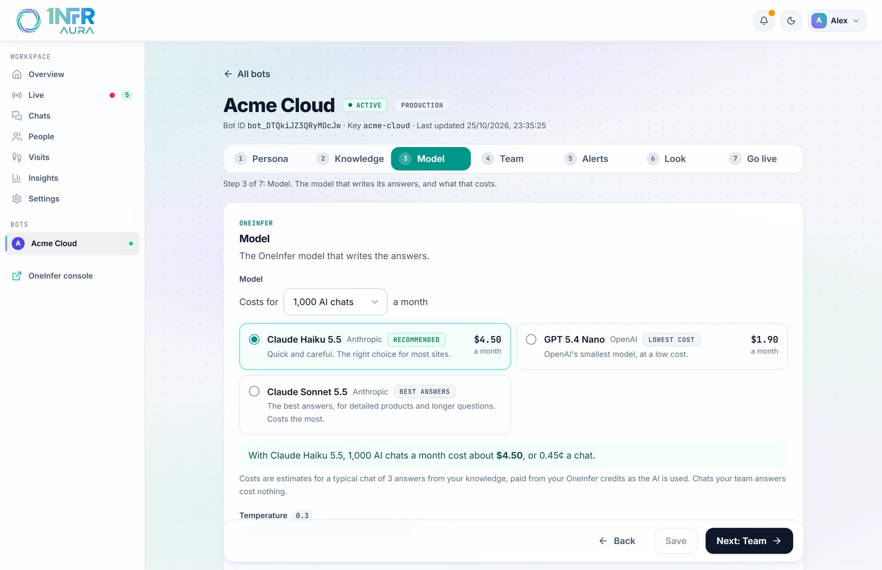Open Settings in the sidebar
This screenshot has height=570, width=882.
pyautogui.click(x=72, y=199)
